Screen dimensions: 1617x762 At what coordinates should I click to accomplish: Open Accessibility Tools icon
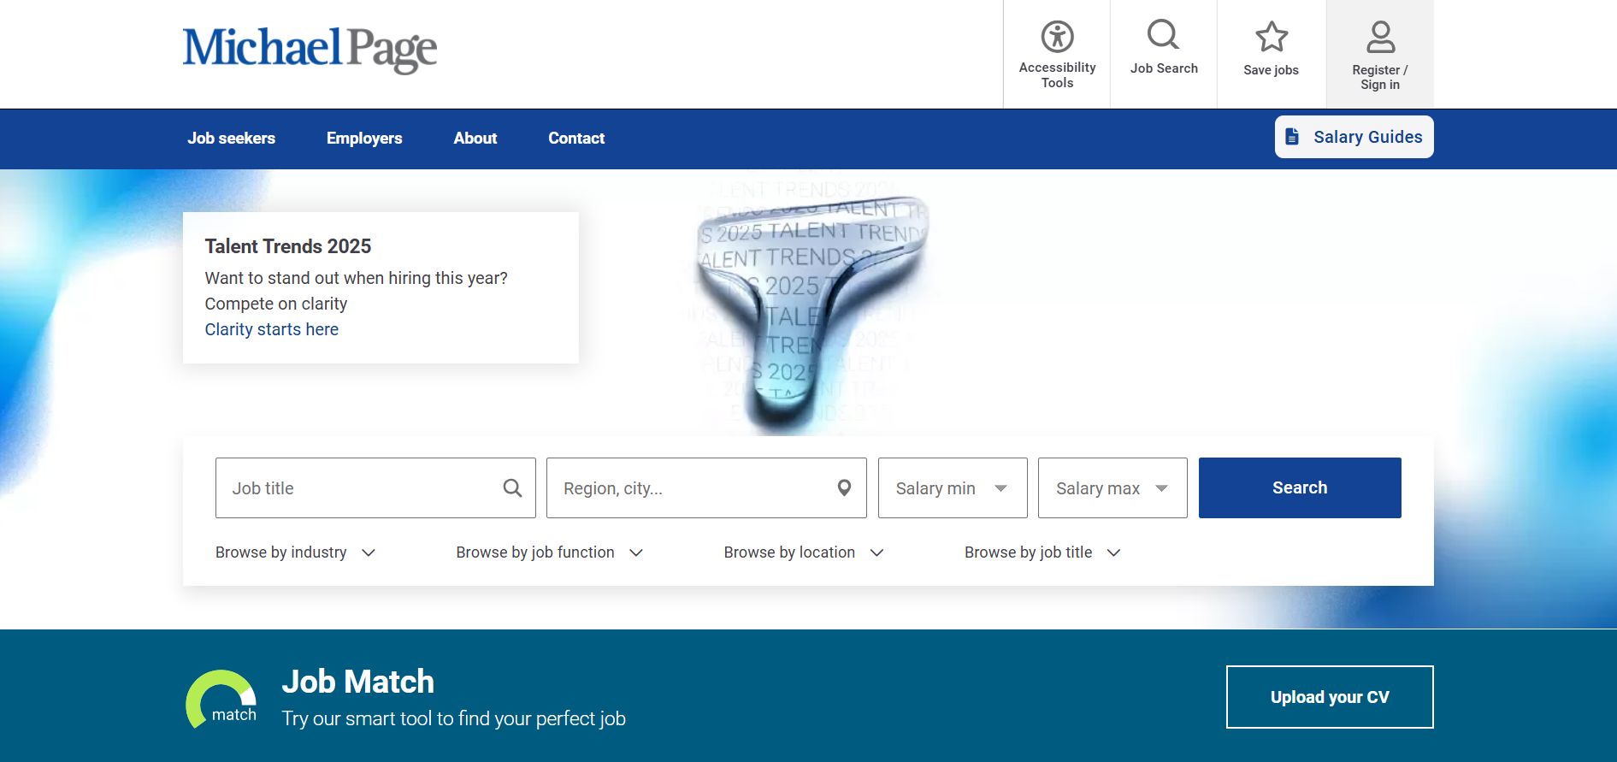point(1057,37)
